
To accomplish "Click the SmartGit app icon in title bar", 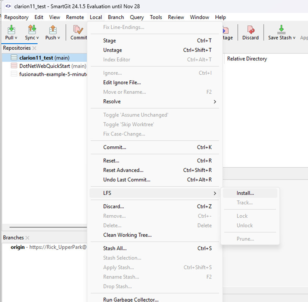I will [x=8, y=6].
